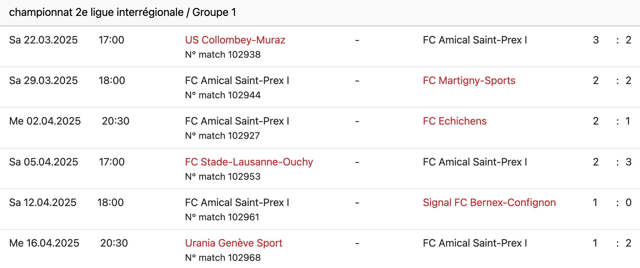640x268 pixels.
Task: Click FC Amical Saint-Prex I in the 16.04.2025 row
Action: coord(475,243)
